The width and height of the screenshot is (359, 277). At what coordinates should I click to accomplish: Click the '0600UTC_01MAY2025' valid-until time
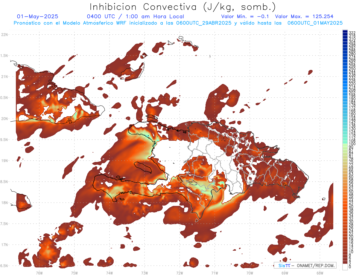(315, 23)
